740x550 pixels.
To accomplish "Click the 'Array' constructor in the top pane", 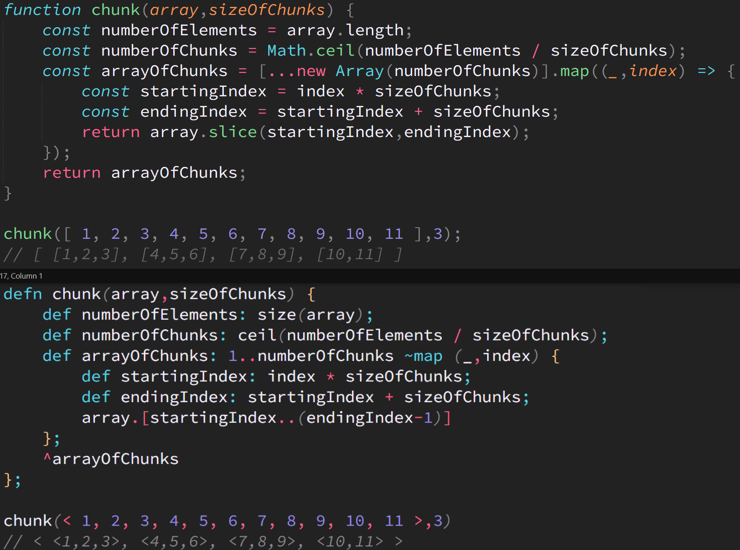I will pyautogui.click(x=360, y=71).
